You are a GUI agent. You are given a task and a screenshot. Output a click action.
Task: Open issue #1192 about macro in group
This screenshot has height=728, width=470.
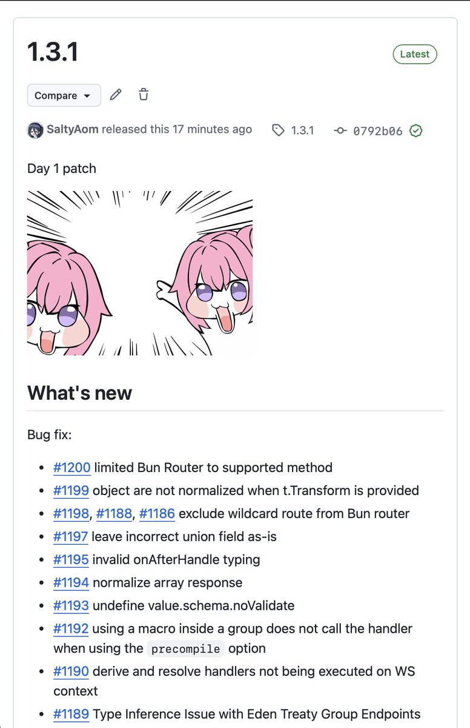coord(71,629)
